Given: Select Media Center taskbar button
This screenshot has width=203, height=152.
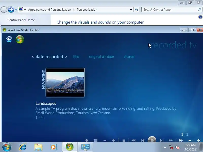Looking at the screenshot, I should pyautogui.click(x=70, y=147).
